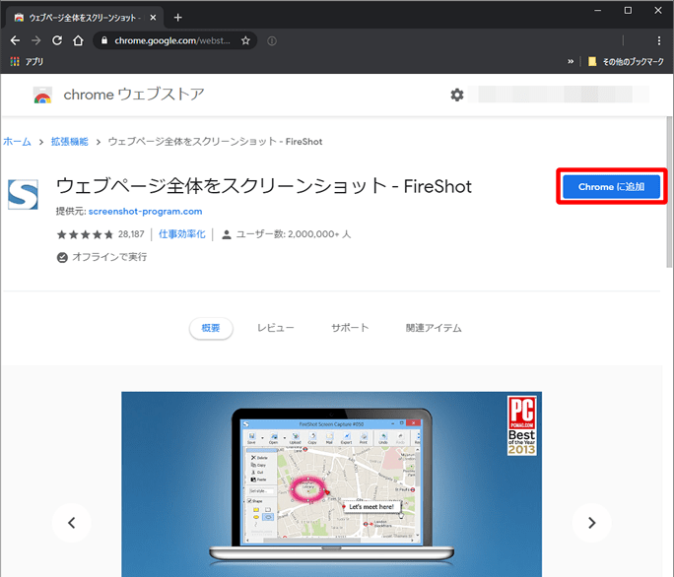Show previous screenshot in carousel
The image size is (674, 577).
tap(72, 523)
